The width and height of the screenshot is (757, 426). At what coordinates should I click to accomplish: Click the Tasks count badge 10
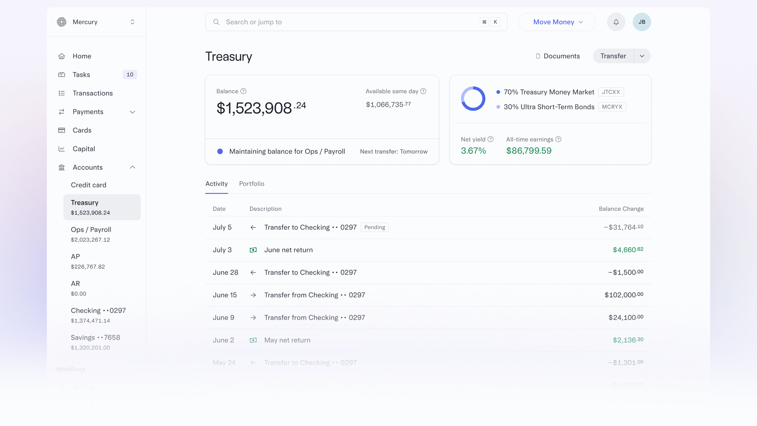[130, 75]
